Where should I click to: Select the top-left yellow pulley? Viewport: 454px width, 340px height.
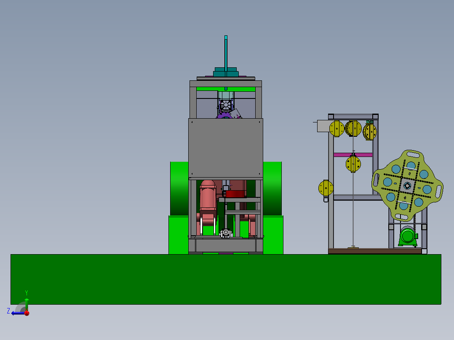pos(337,129)
